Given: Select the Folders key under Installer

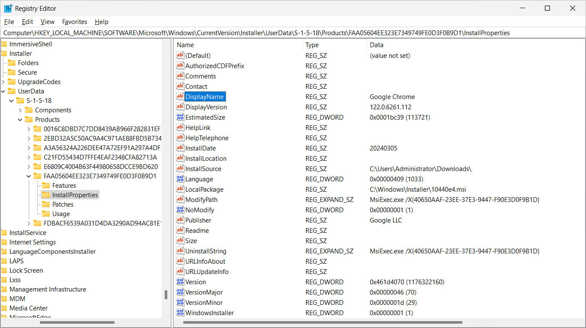Looking at the screenshot, I should [x=28, y=63].
